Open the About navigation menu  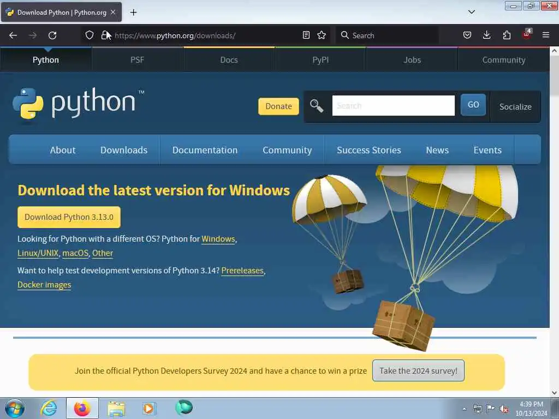(63, 150)
